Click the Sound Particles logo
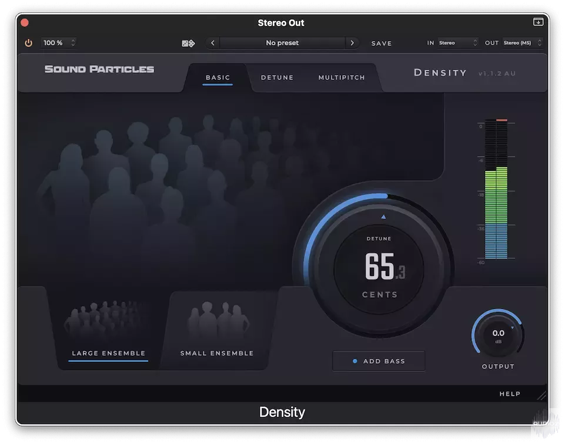 coord(99,69)
